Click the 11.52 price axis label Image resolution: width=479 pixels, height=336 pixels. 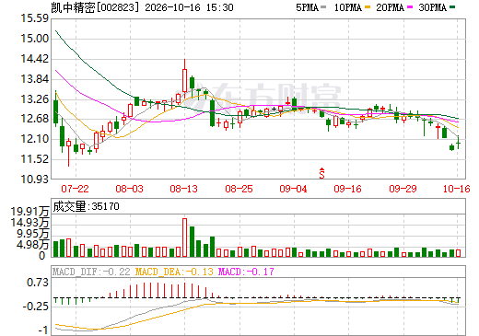(35, 159)
